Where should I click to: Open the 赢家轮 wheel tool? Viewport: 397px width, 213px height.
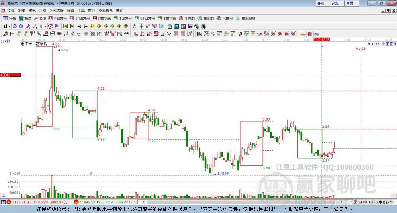pos(206,19)
